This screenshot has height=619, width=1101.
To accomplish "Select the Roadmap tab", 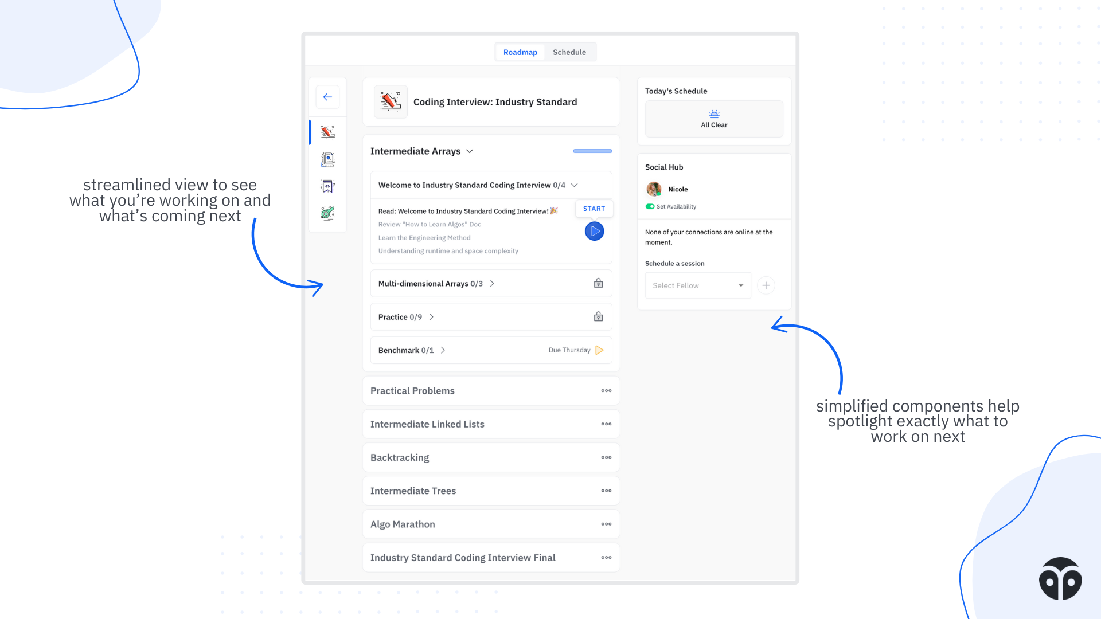I will coord(520,52).
